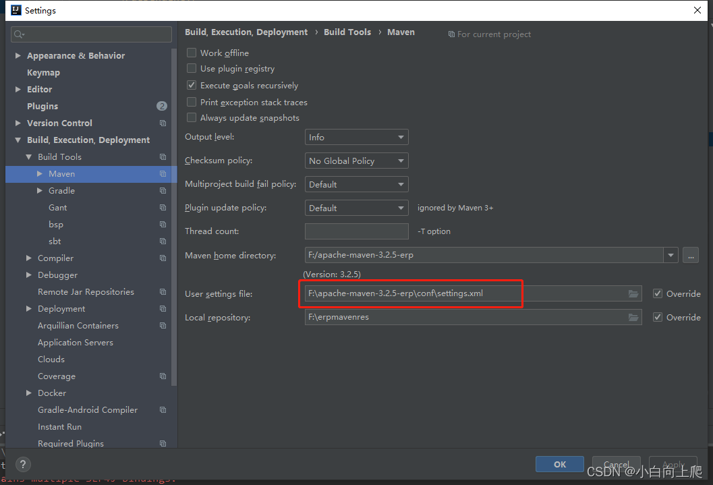Click the project-level icon beside sbt
Screen dimensions: 713x485
click(163, 241)
